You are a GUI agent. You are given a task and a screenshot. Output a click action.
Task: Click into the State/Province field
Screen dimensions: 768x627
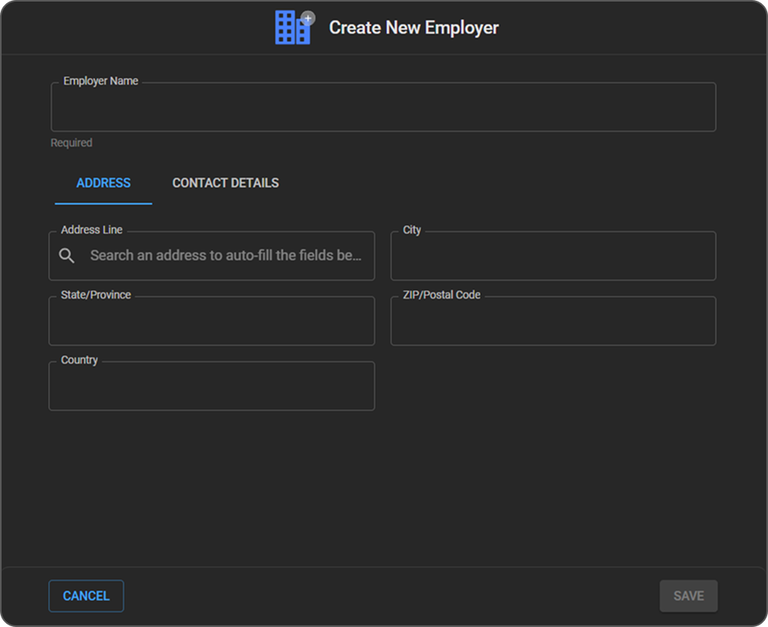point(212,321)
